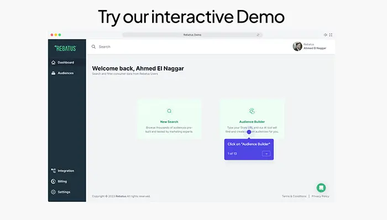Expand demo to fullscreen icon

(x=331, y=35)
